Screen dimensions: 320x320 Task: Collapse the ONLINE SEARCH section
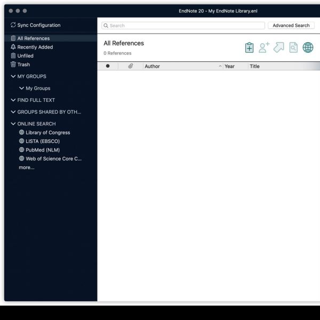(x=13, y=124)
